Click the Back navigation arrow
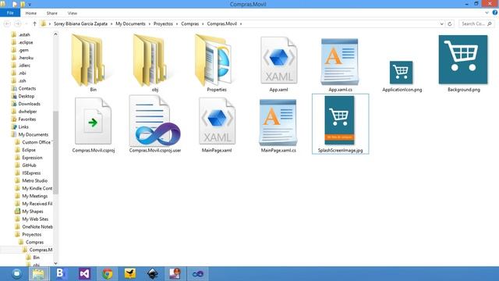 click(x=7, y=24)
